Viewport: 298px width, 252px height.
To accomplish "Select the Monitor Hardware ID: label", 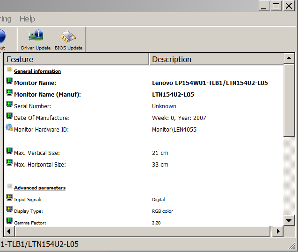I will tap(42, 130).
